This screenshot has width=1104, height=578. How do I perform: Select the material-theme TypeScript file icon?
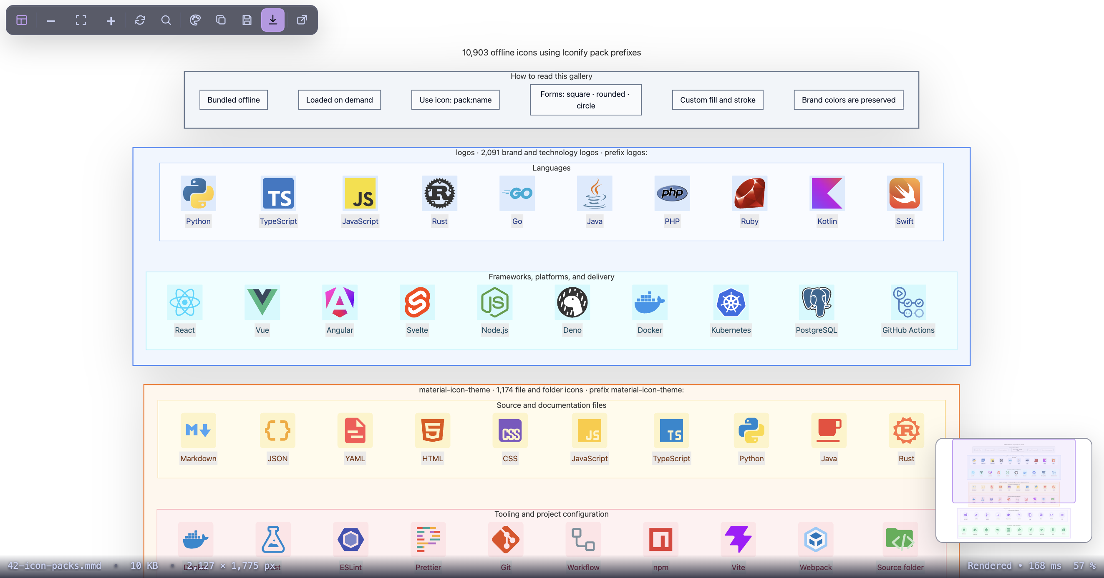coord(672,430)
